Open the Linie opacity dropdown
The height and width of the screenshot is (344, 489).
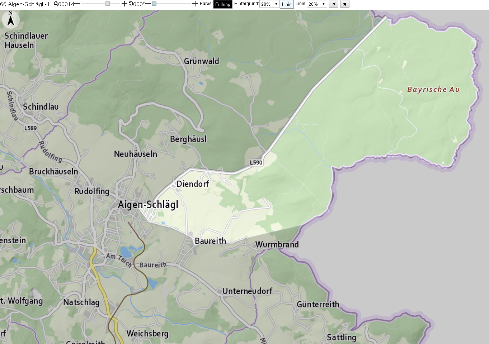[x=317, y=4]
